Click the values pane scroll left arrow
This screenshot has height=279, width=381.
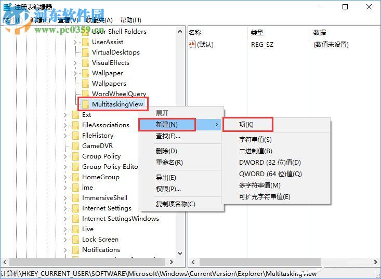tap(193, 262)
